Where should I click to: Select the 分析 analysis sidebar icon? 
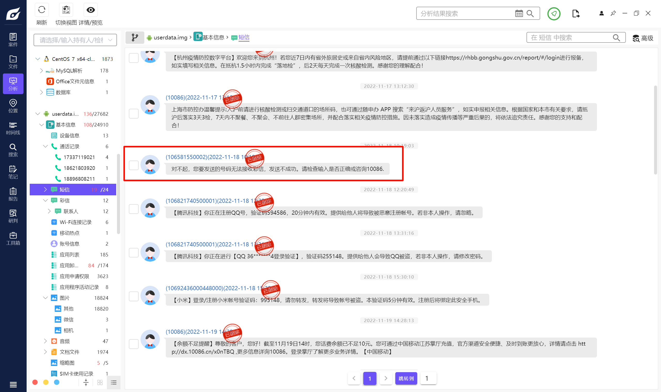coord(13,84)
